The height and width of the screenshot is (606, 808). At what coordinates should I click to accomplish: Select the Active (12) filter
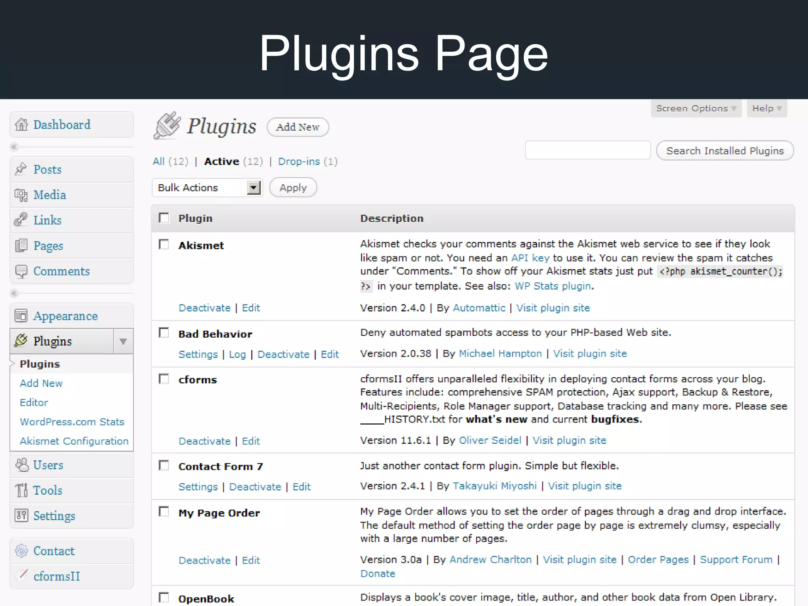[233, 161]
